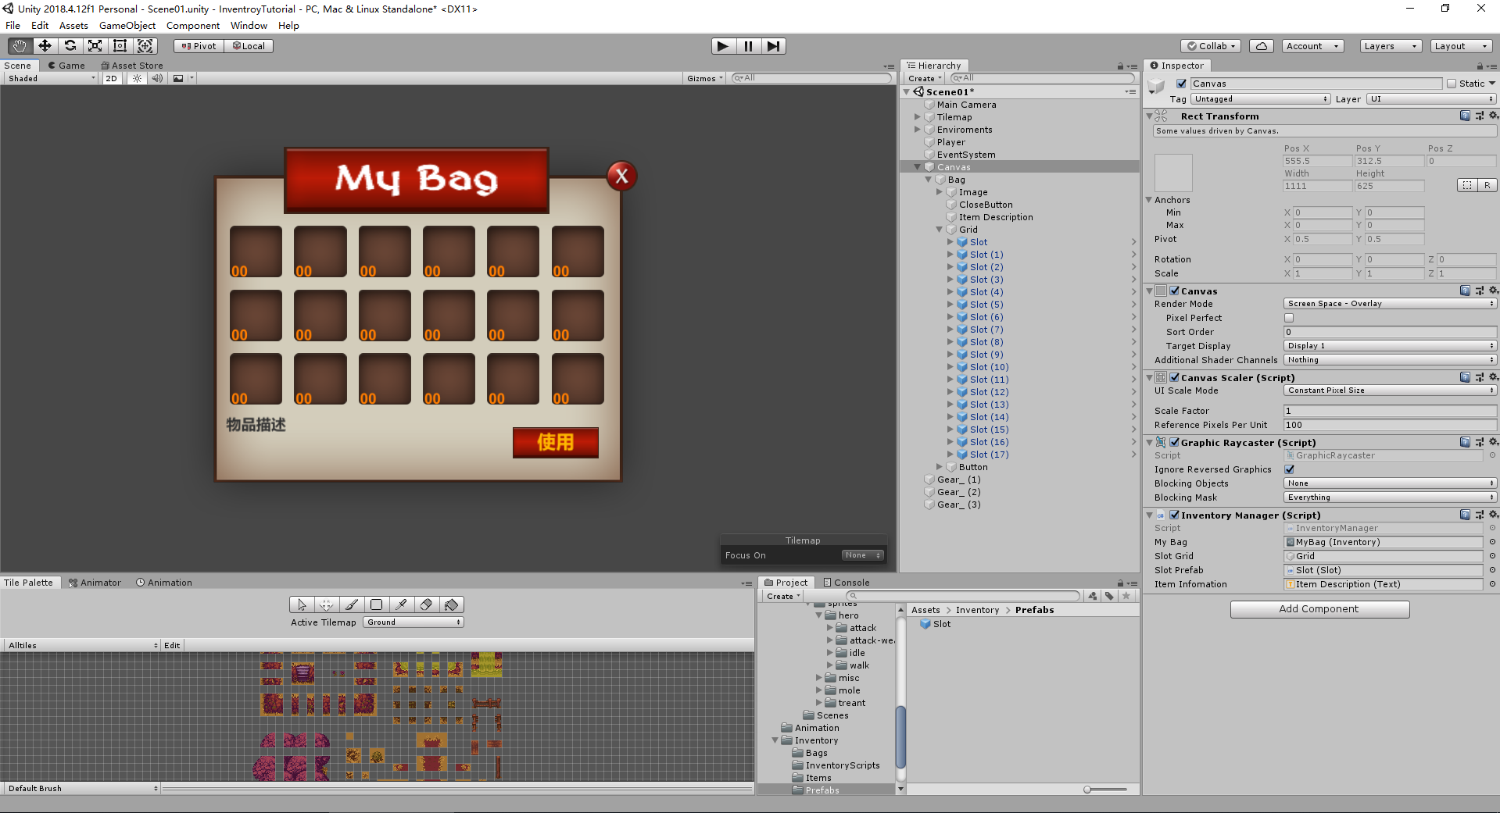Select the Move tool in the toolbar
Image resolution: width=1500 pixels, height=813 pixels.
(44, 45)
